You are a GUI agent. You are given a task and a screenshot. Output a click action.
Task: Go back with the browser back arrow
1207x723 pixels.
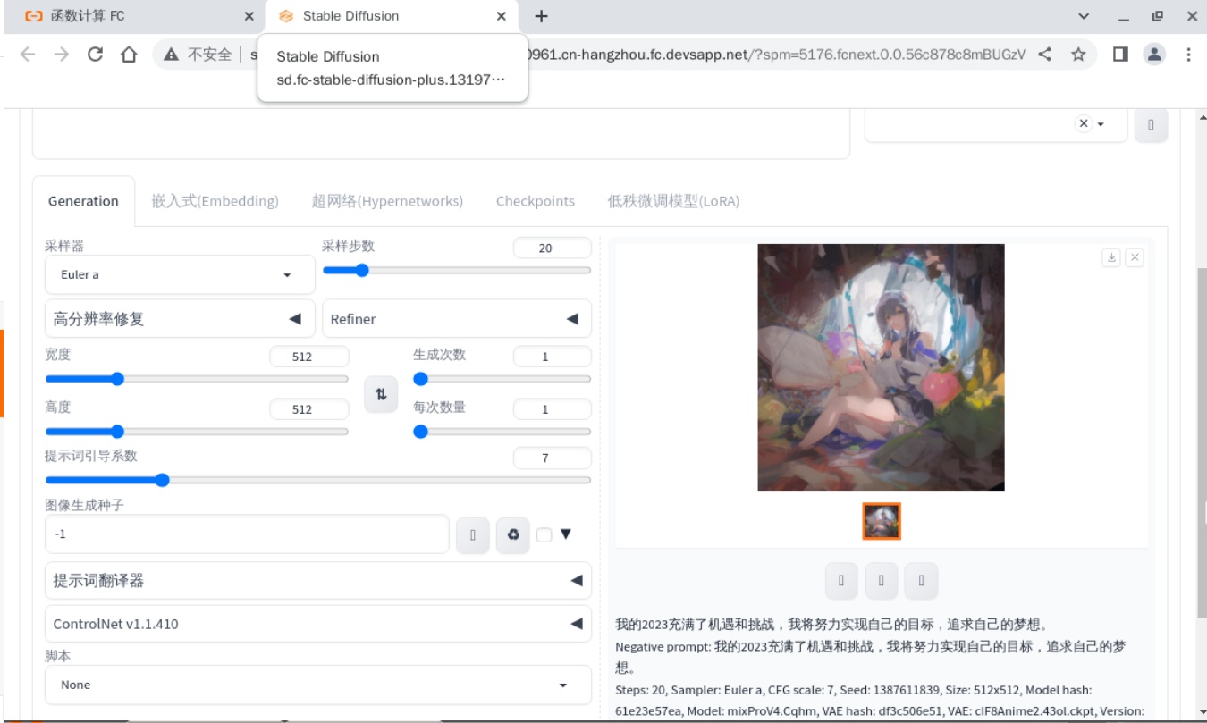pos(28,55)
